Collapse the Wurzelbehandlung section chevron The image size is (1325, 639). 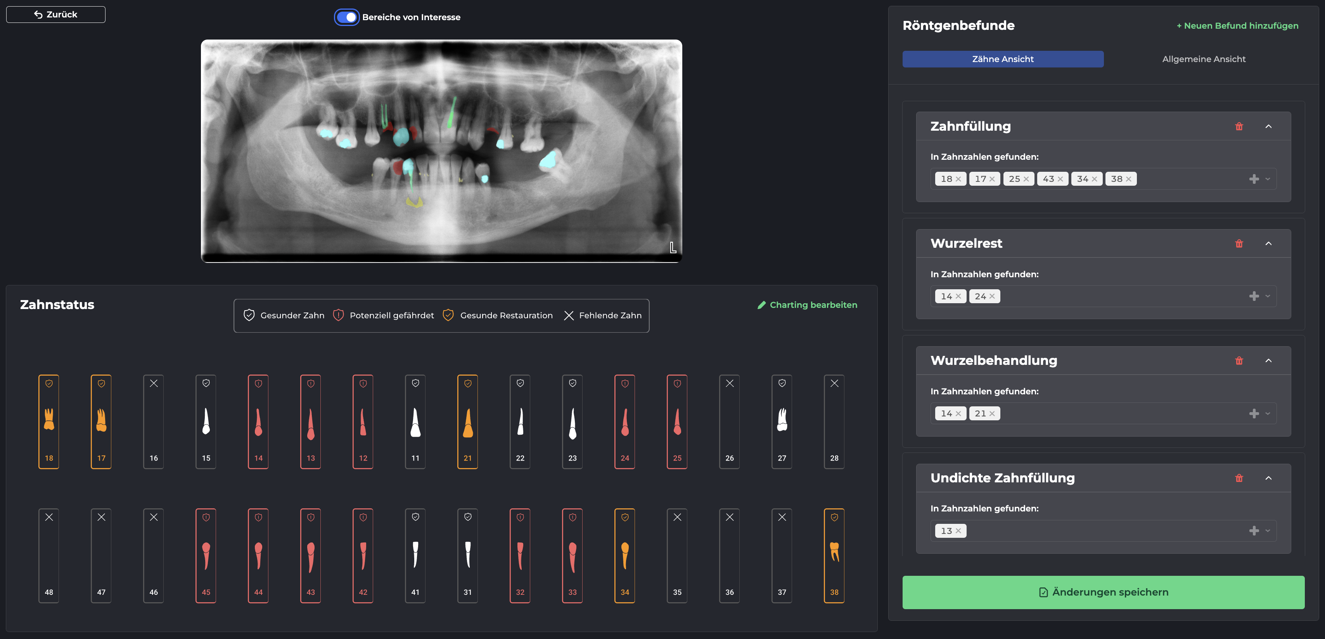tap(1268, 361)
